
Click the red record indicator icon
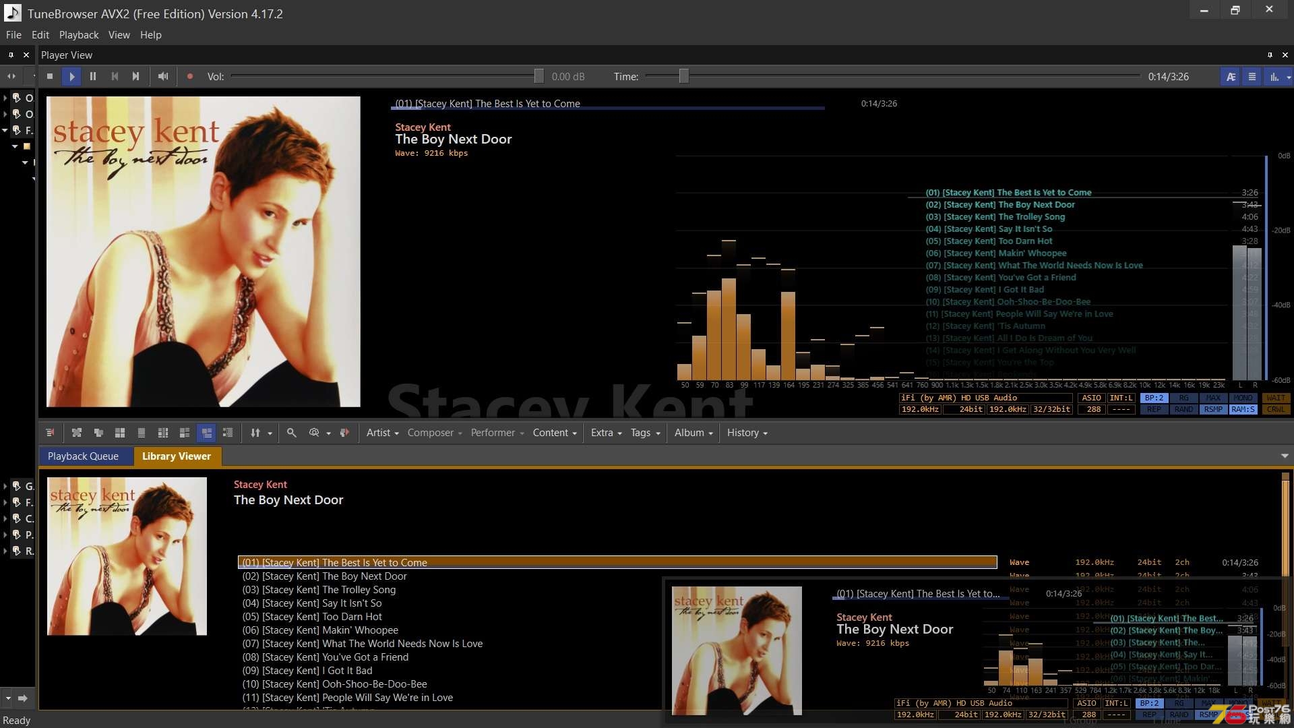coord(190,77)
